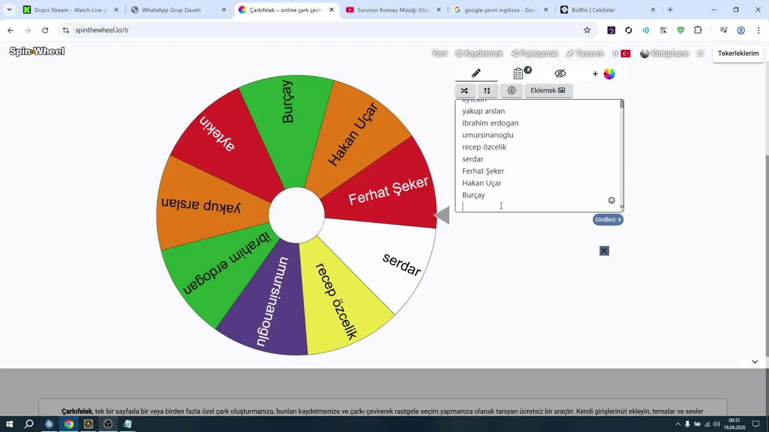Click the wheel center hub to spin
769x432 pixels.
click(x=296, y=215)
